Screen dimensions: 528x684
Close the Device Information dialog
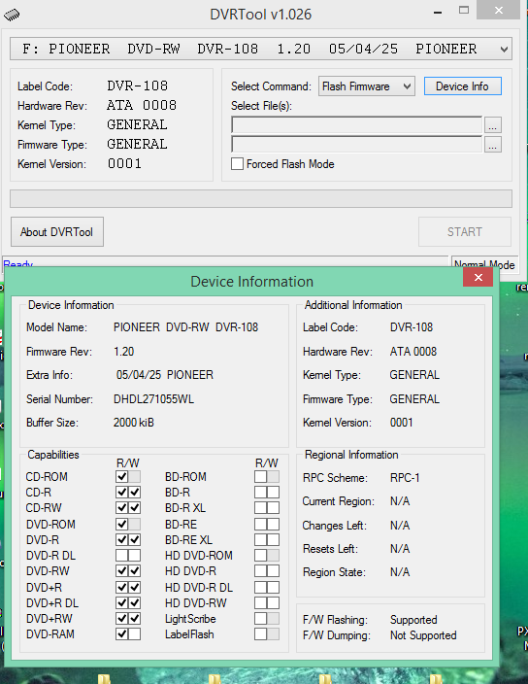[478, 278]
